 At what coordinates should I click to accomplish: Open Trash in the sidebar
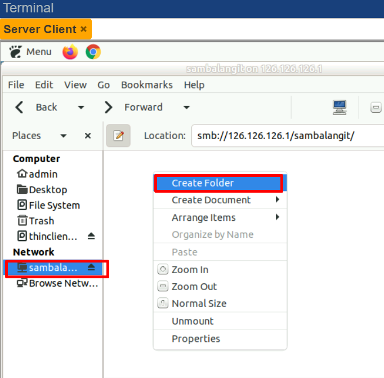click(35, 221)
